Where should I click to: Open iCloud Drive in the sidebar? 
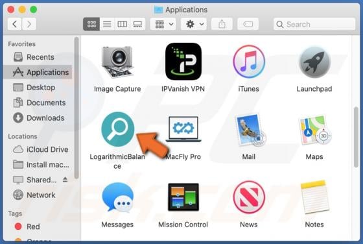(38, 149)
